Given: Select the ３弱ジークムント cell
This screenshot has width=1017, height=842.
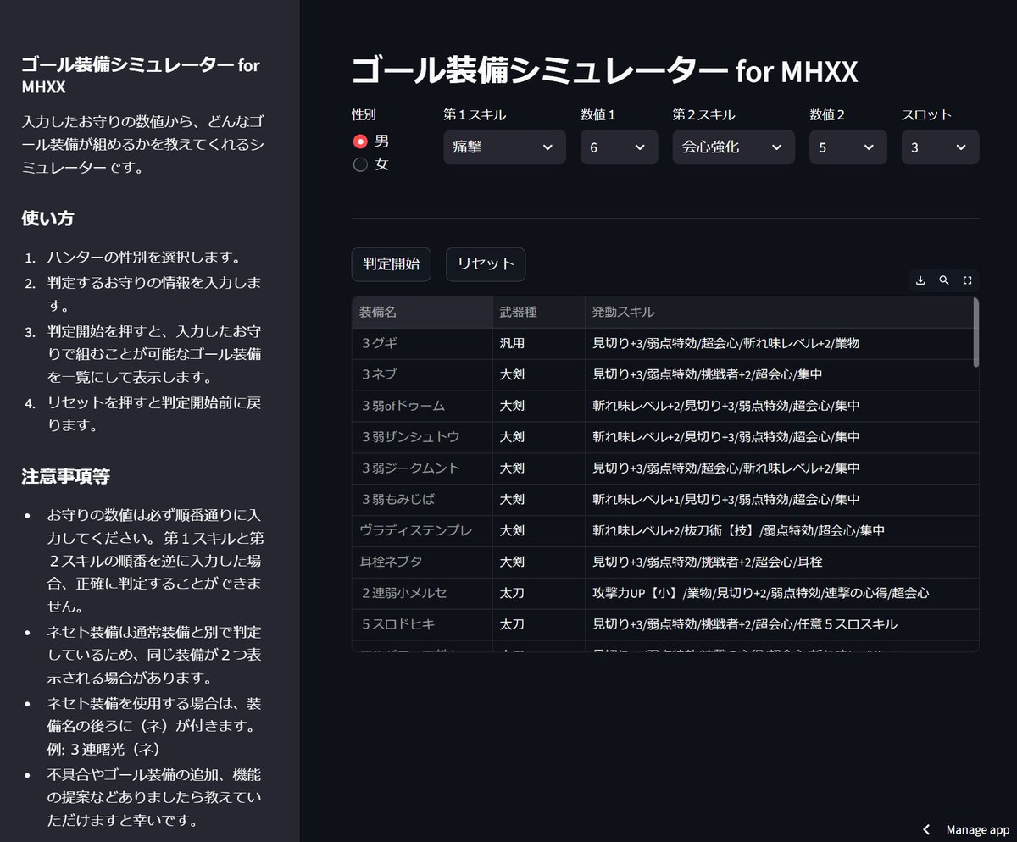Looking at the screenshot, I should click(x=422, y=468).
